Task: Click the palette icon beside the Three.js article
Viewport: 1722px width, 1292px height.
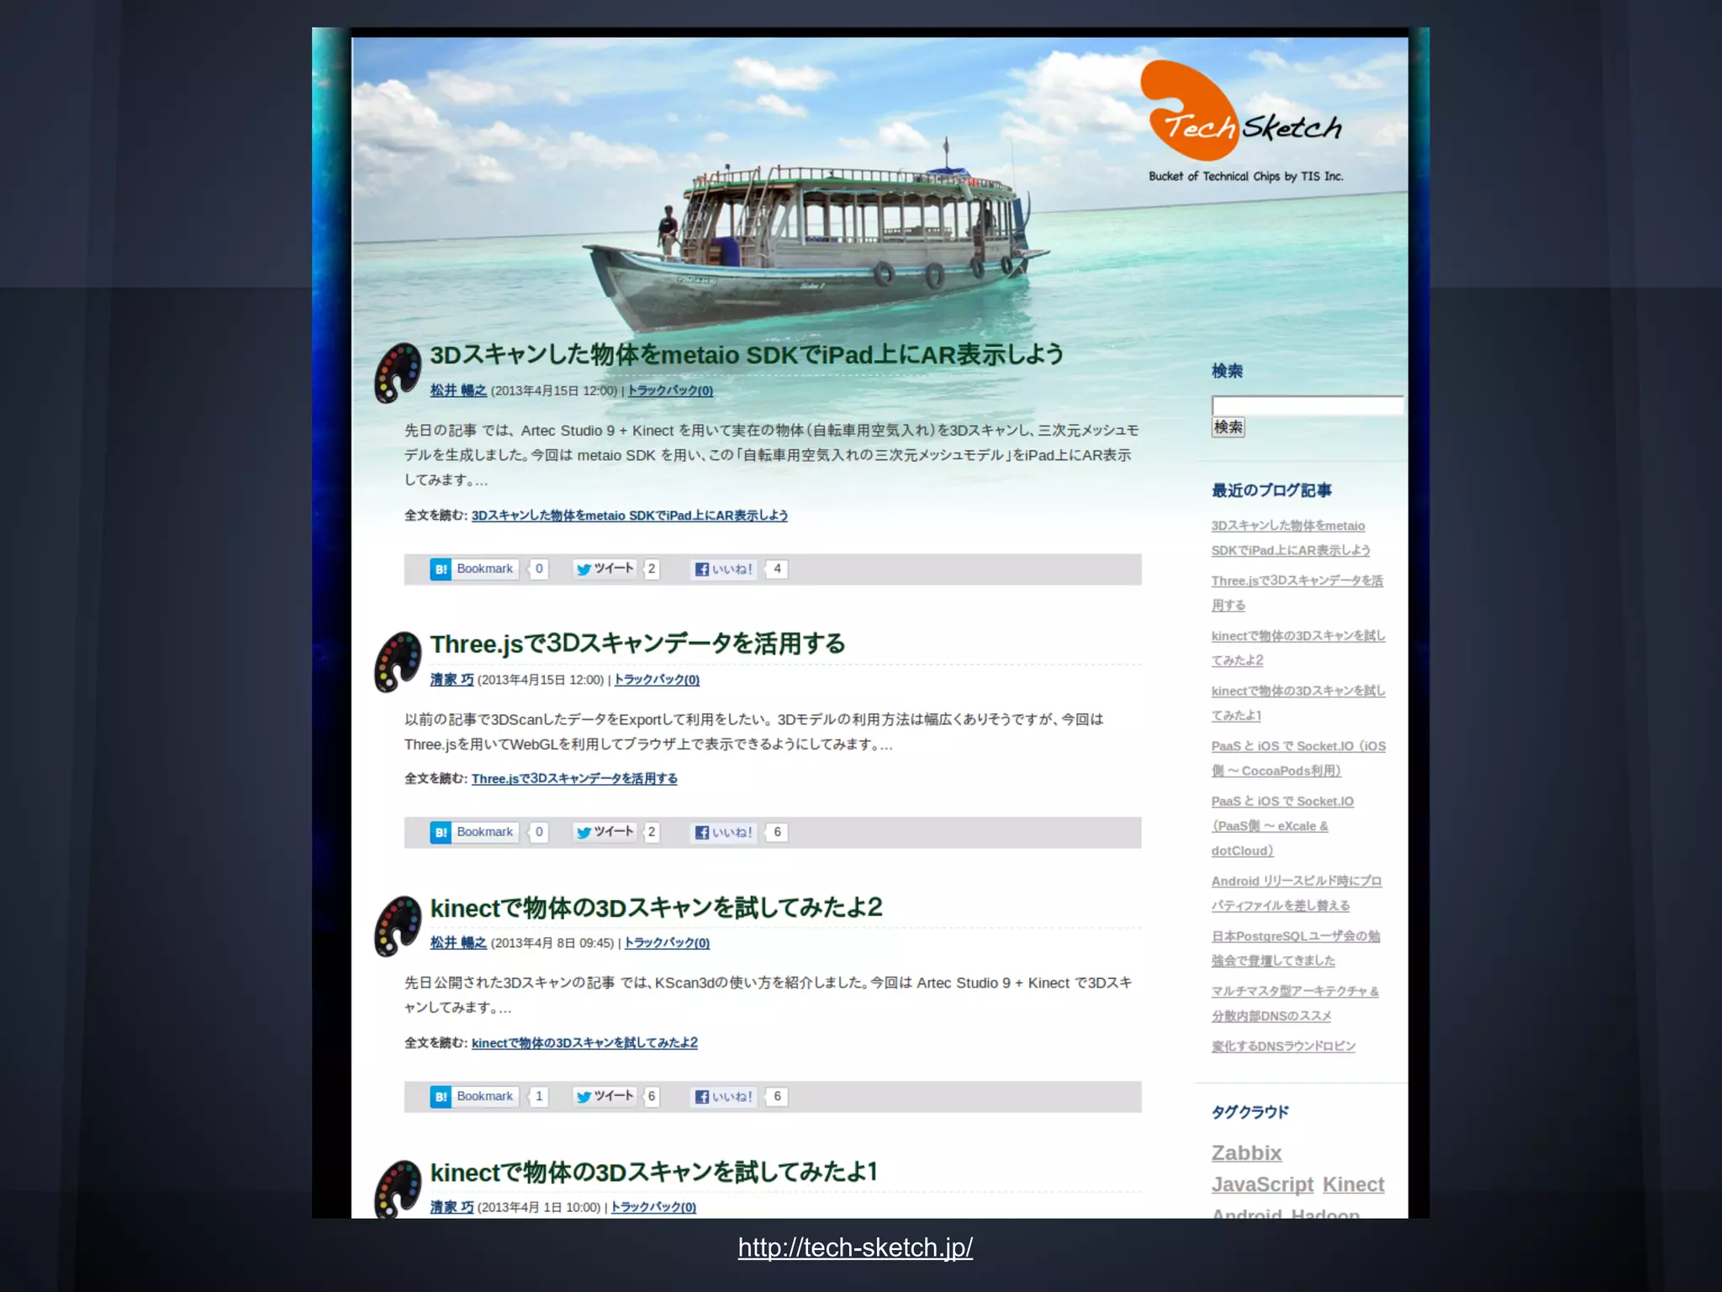Action: [x=398, y=662]
